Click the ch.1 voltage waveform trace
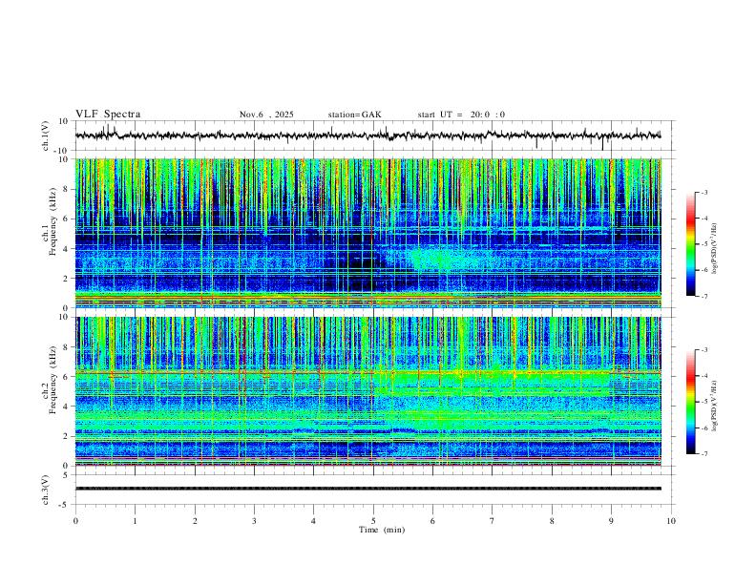Viewport: 756px width, 584px height. [367, 135]
